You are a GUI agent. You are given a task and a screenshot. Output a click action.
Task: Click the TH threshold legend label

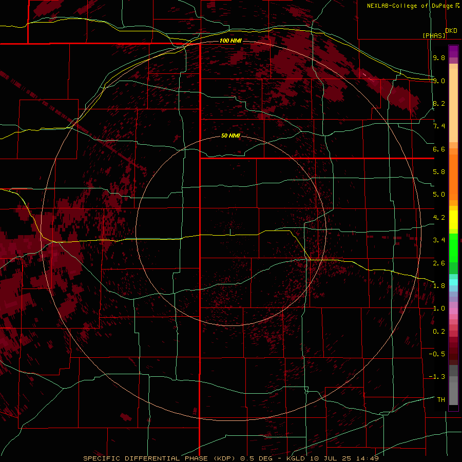click(x=441, y=400)
